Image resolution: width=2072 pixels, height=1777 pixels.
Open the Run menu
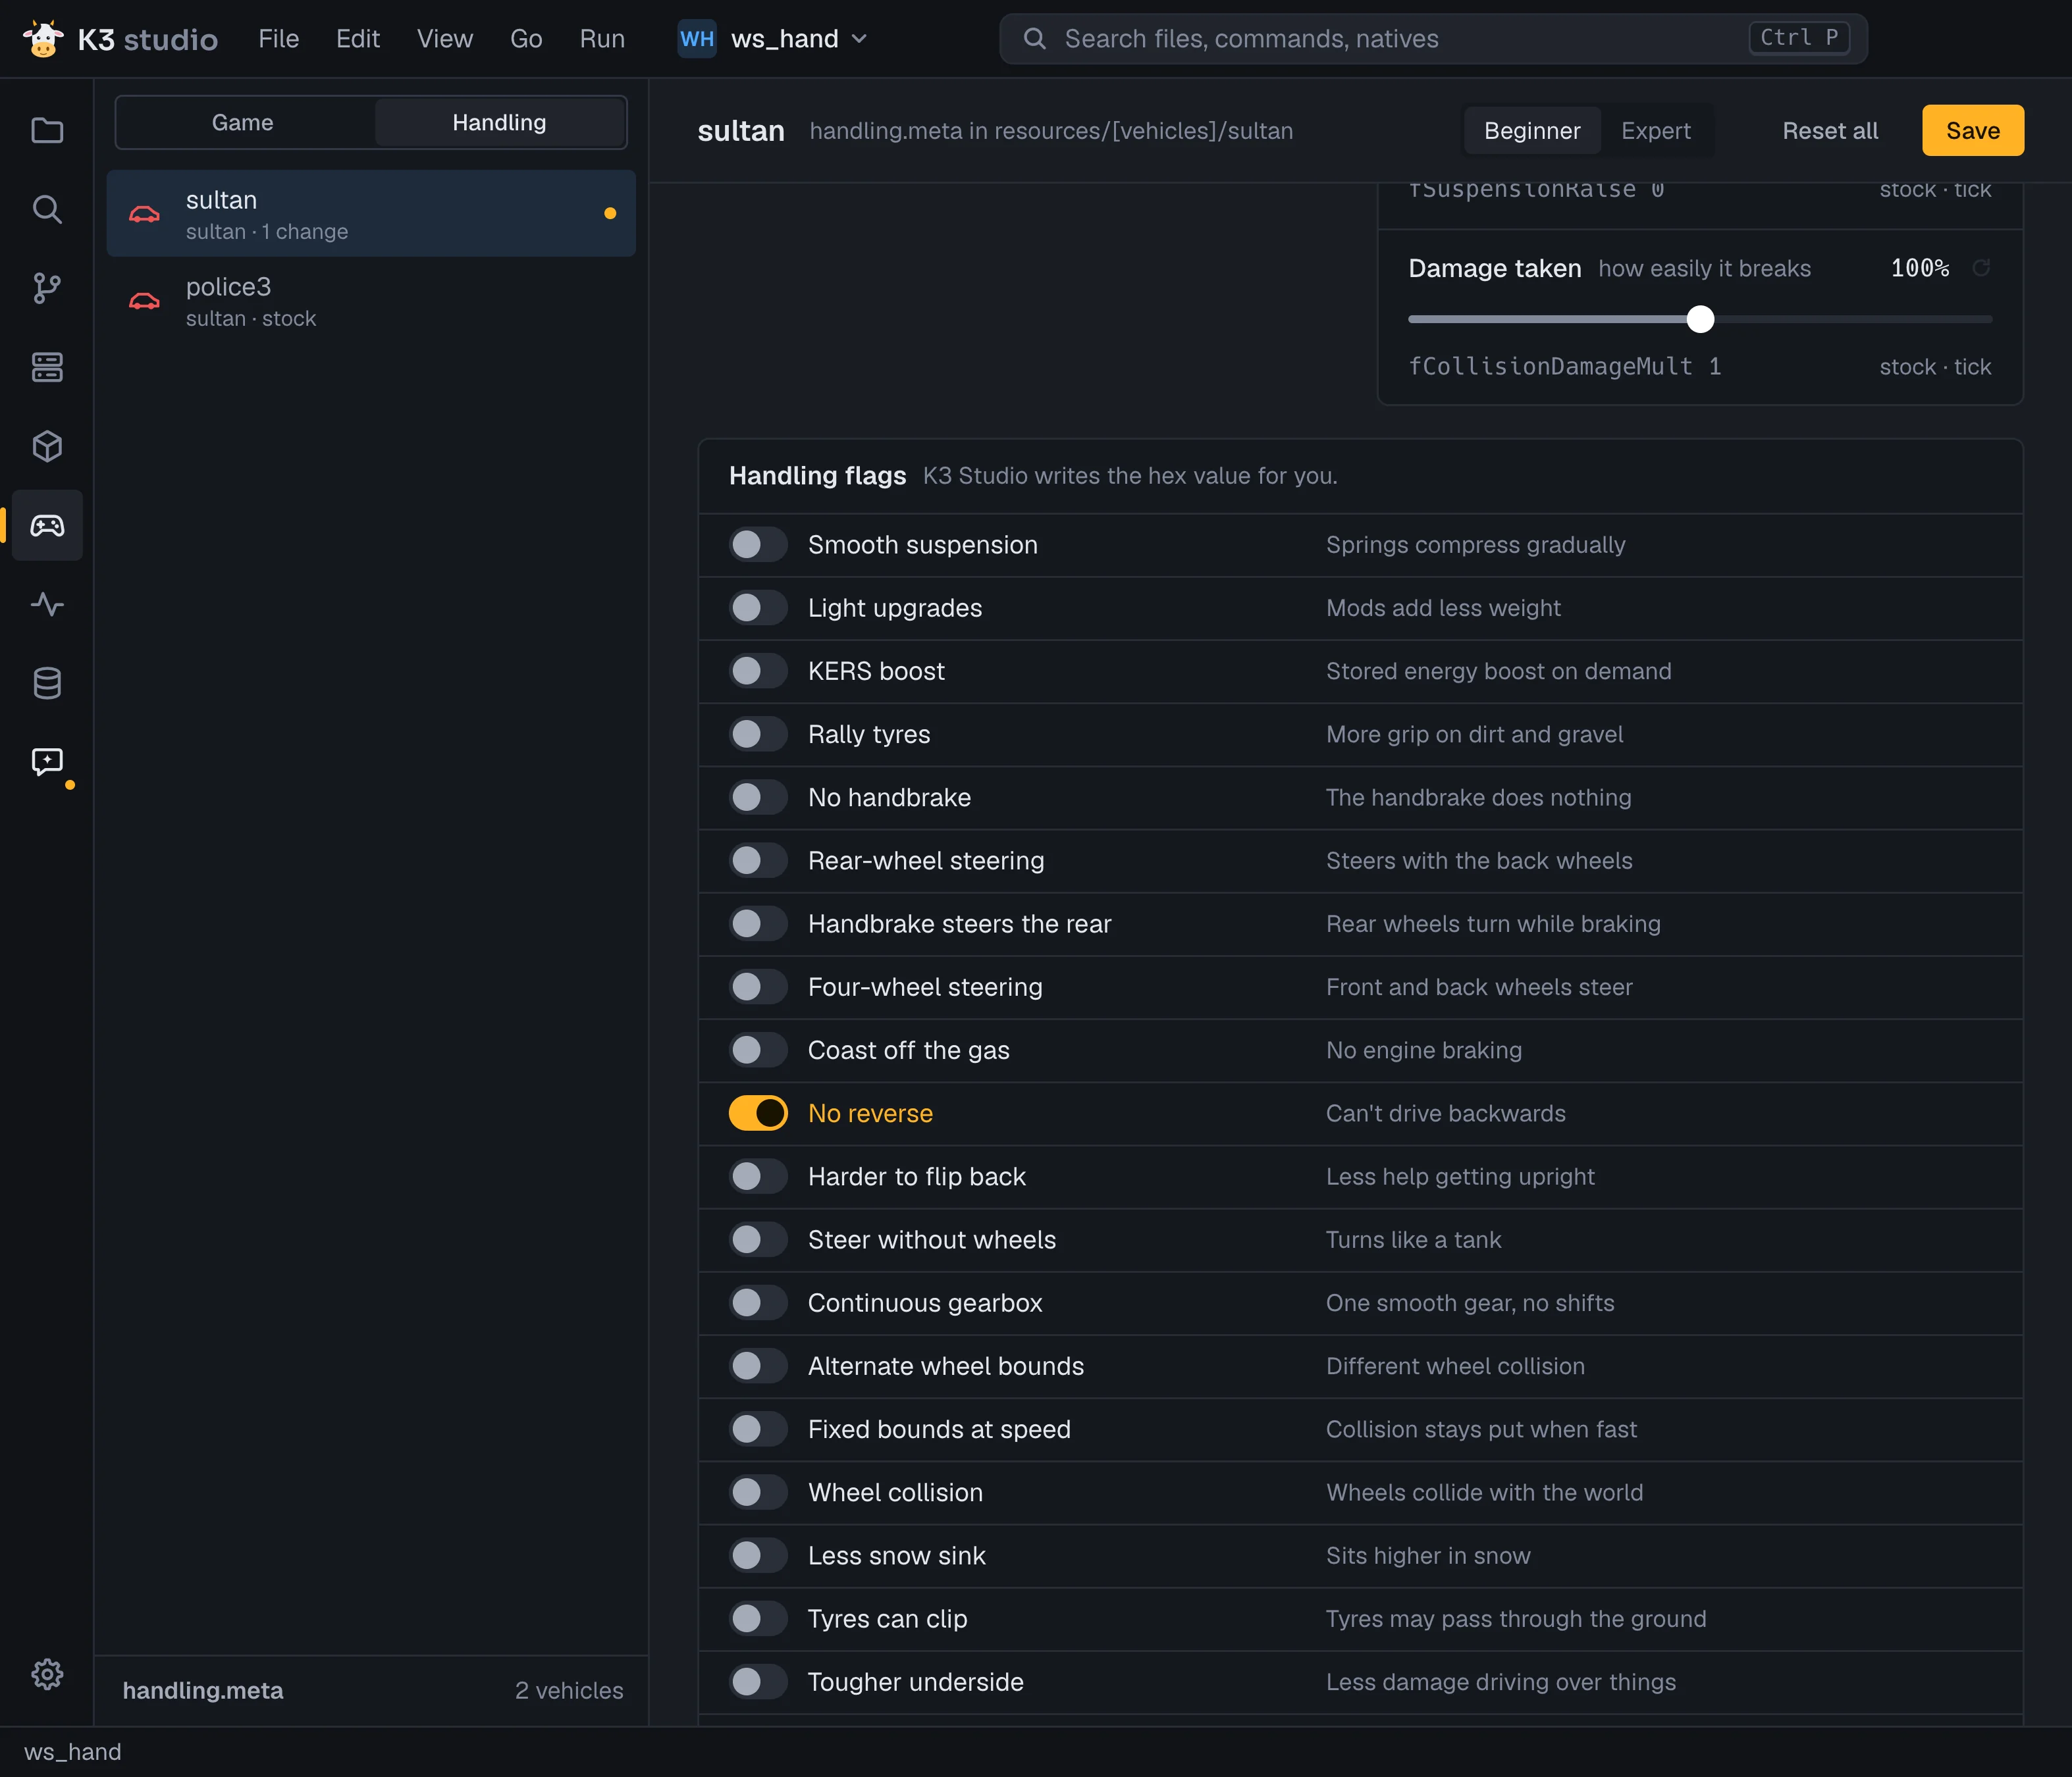[x=602, y=39]
